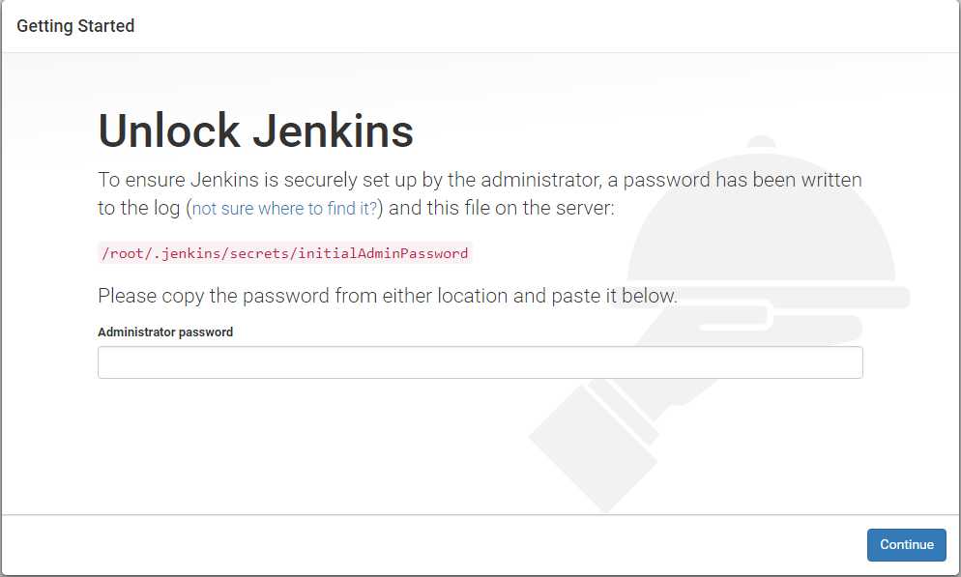Click the Getting Started header title
This screenshot has height=577, width=961.
pyautogui.click(x=75, y=26)
